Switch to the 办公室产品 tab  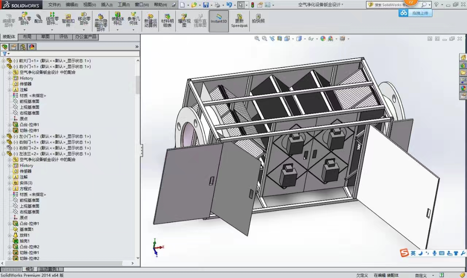tap(86, 37)
